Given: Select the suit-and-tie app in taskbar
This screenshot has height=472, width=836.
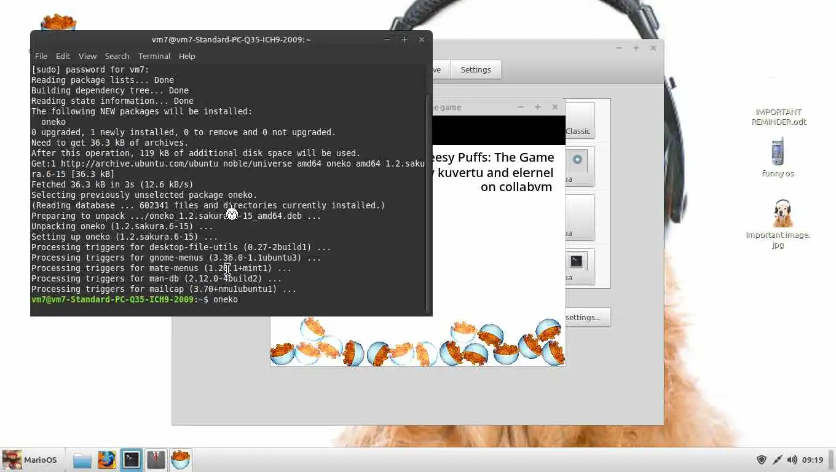Looking at the screenshot, I should coord(156,460).
